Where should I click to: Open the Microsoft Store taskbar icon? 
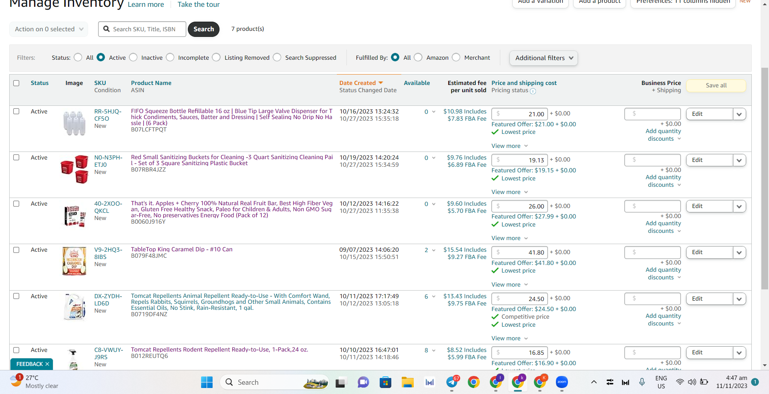[x=385, y=382]
